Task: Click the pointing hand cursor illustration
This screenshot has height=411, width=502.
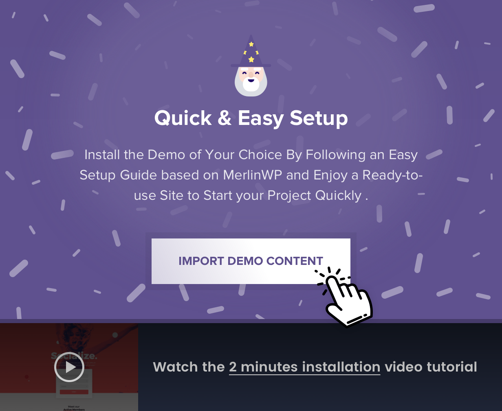Action: tap(344, 297)
